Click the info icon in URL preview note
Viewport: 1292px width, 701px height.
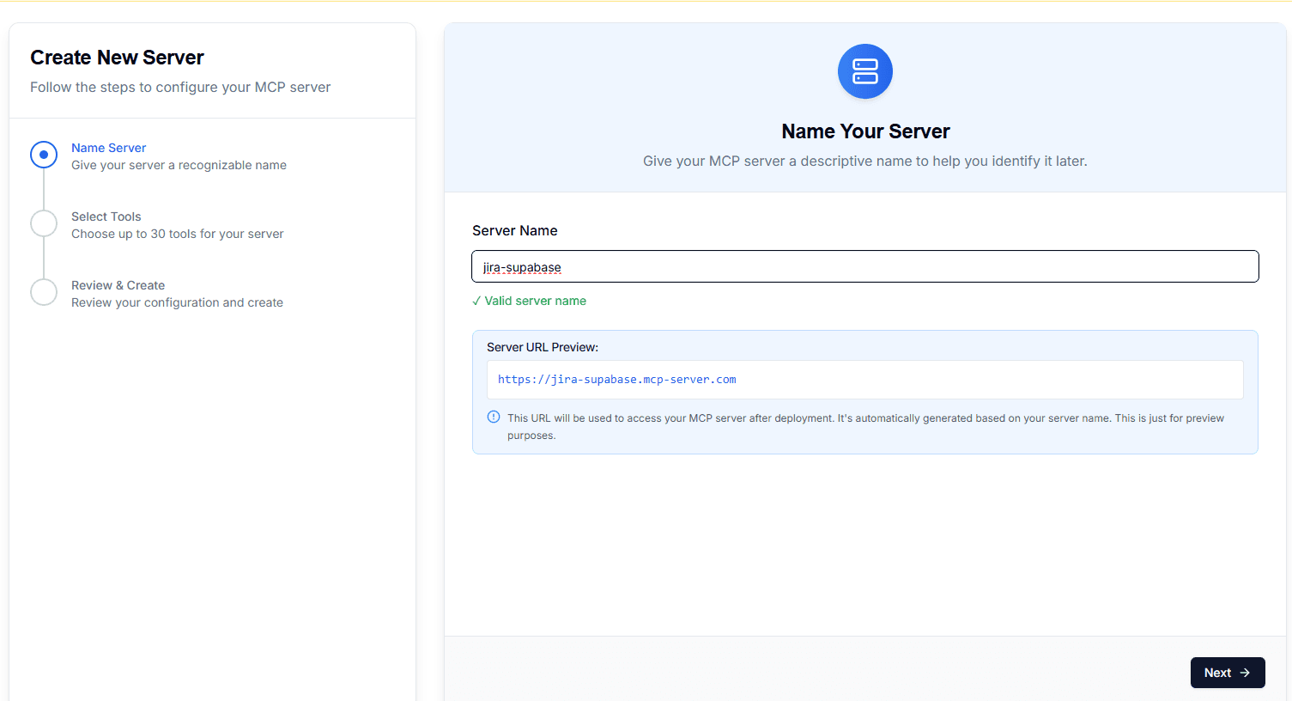494,418
